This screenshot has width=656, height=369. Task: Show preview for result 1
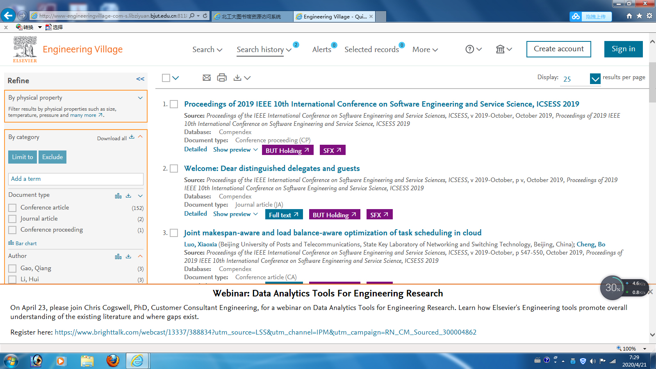[235, 150]
